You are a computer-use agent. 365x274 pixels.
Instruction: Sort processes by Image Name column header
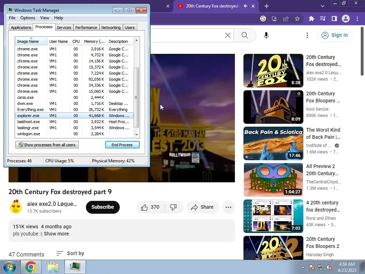31,41
